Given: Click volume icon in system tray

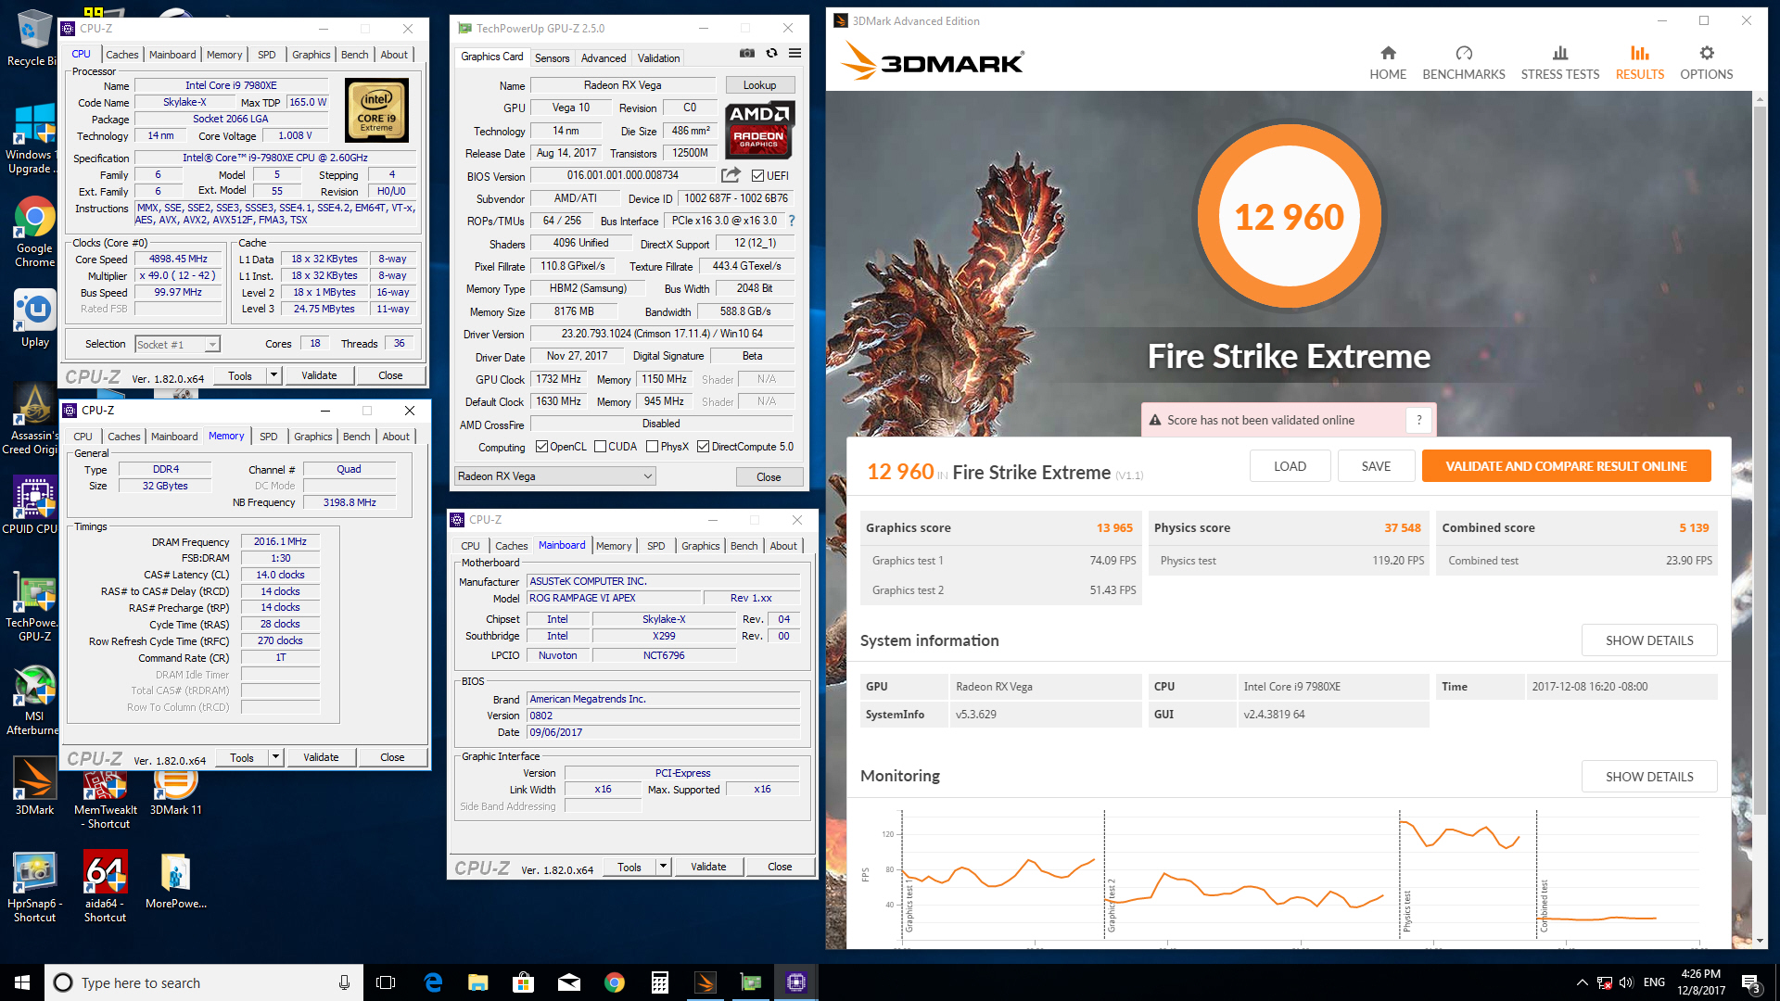Looking at the screenshot, I should click(1626, 982).
